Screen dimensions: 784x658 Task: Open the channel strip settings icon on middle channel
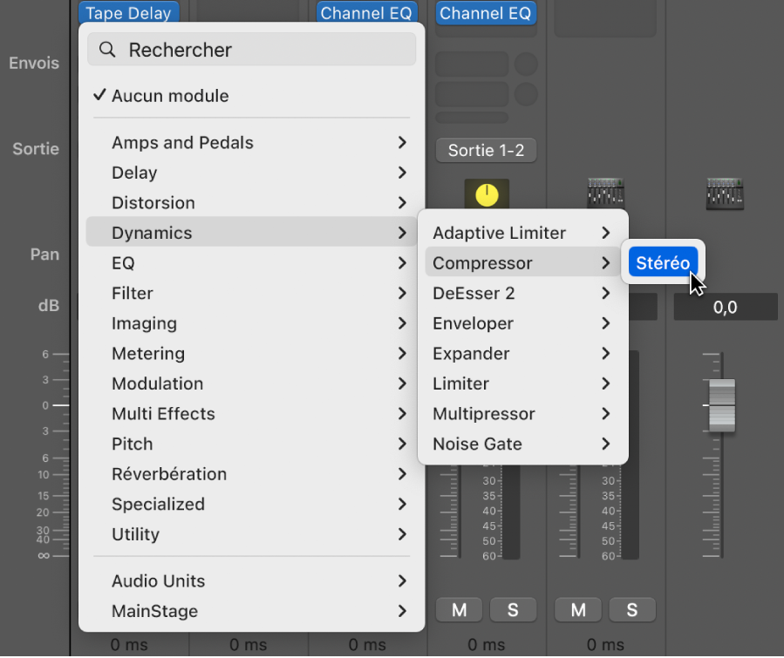pyautogui.click(x=605, y=193)
